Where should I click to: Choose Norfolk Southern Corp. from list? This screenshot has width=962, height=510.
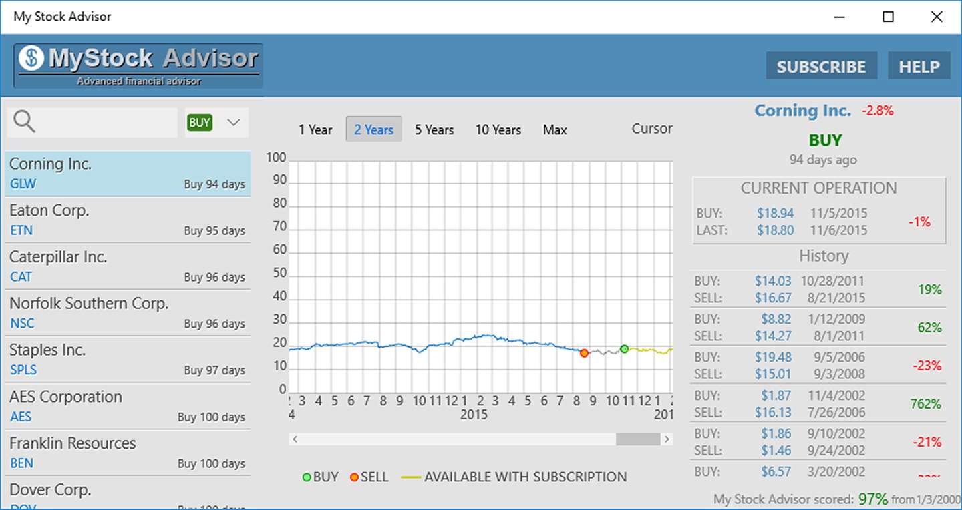pos(128,313)
